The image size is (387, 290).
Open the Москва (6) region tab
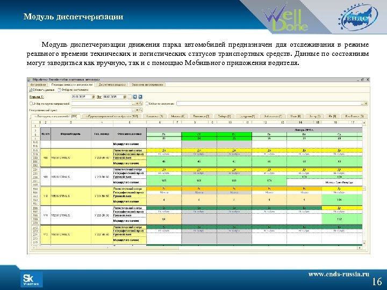pos(178,116)
